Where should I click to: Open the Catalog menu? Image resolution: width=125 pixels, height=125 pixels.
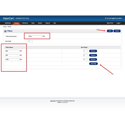coord(16,23)
